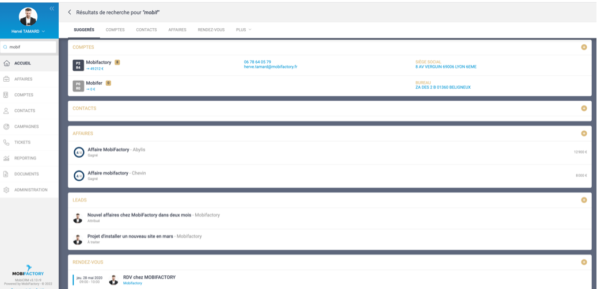Image resolution: width=597 pixels, height=289 pixels.
Task: Click the herve.tamard@mobifactory.fr email link
Action: 270,67
